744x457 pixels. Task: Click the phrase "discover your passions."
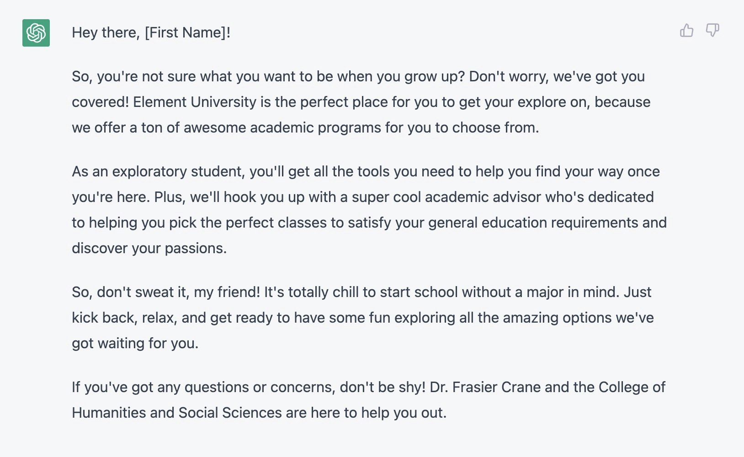click(149, 248)
